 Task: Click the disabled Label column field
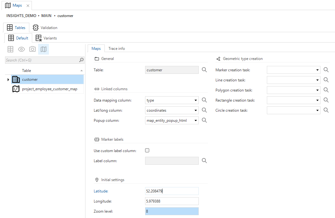tap(172, 161)
